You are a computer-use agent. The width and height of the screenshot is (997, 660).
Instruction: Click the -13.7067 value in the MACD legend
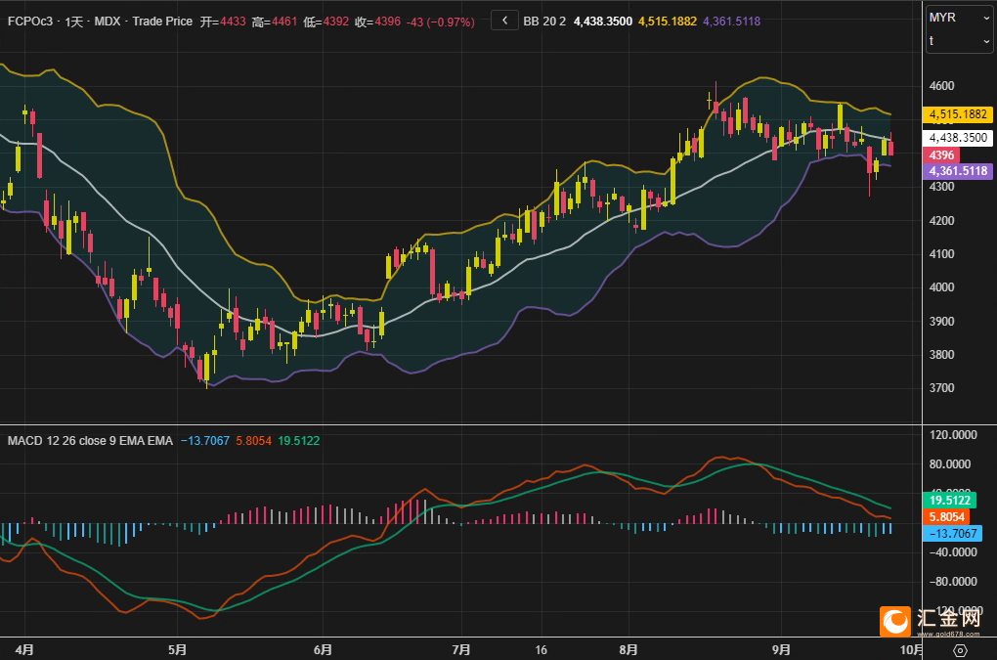204,441
